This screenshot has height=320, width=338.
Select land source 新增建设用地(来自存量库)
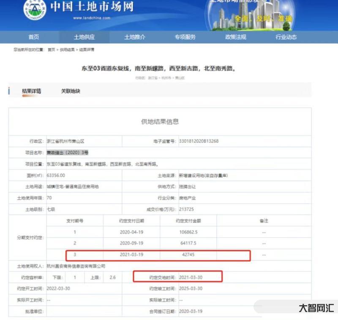pos(203,175)
